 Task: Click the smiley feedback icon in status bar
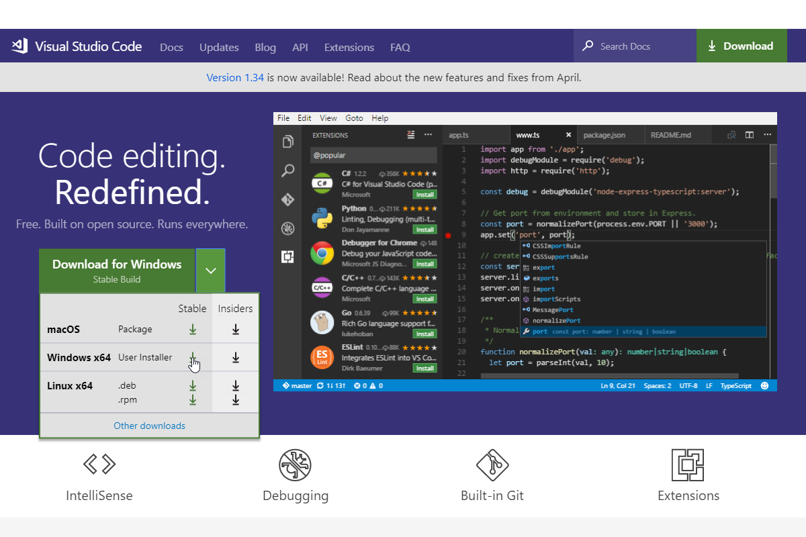[765, 385]
